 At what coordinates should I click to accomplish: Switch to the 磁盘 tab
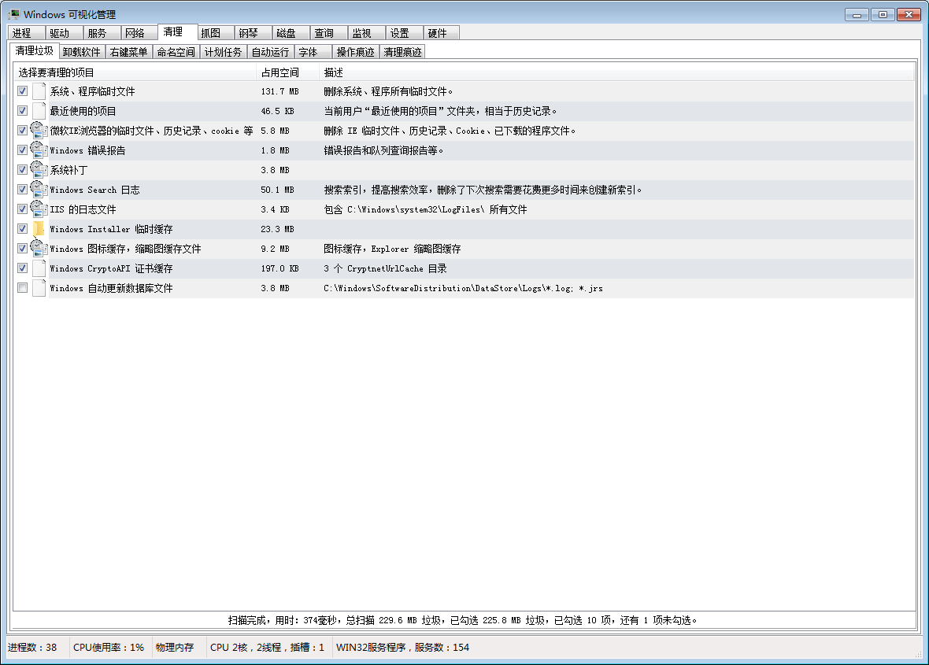(286, 33)
